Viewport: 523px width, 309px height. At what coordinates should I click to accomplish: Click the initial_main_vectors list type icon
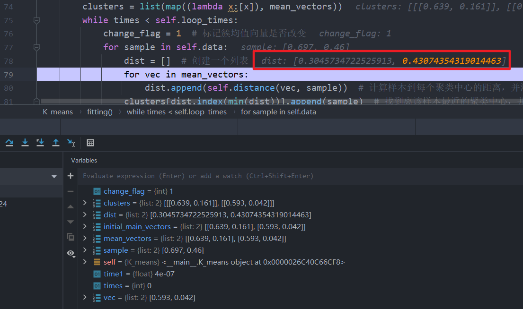point(97,227)
